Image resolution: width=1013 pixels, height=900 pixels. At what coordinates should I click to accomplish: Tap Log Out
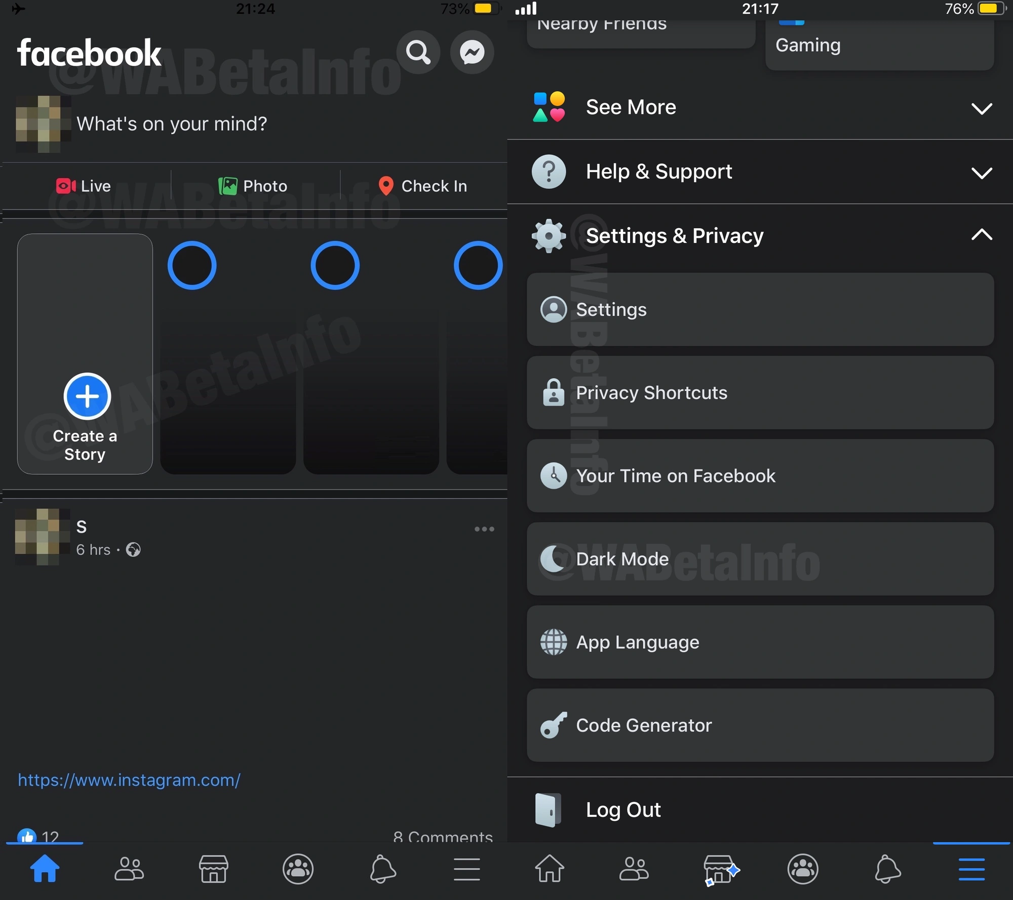(760, 810)
